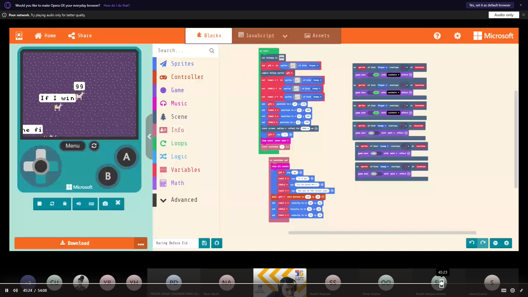Launch simulator in full screen

click(118, 203)
